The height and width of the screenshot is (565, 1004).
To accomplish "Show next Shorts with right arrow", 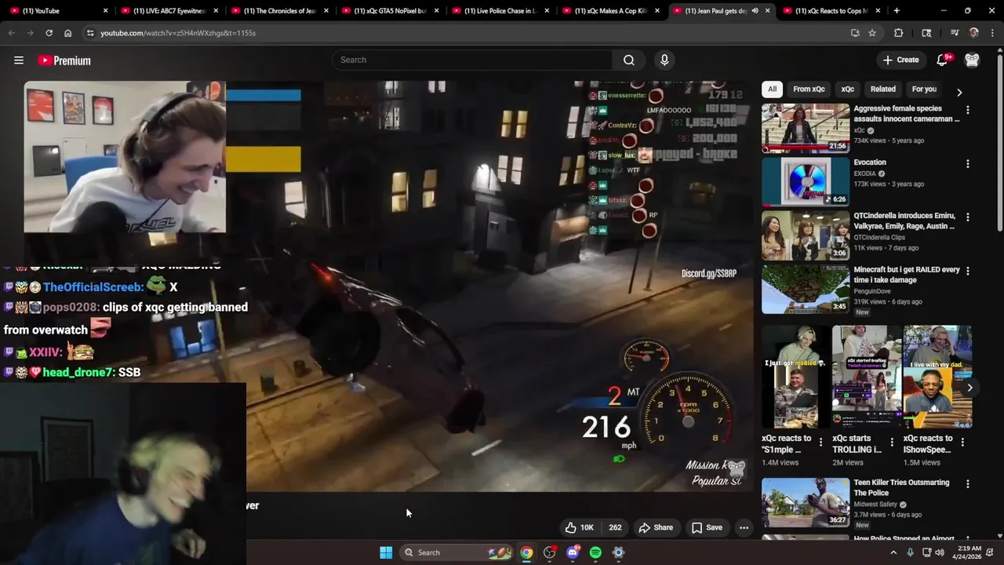I will tap(969, 388).
